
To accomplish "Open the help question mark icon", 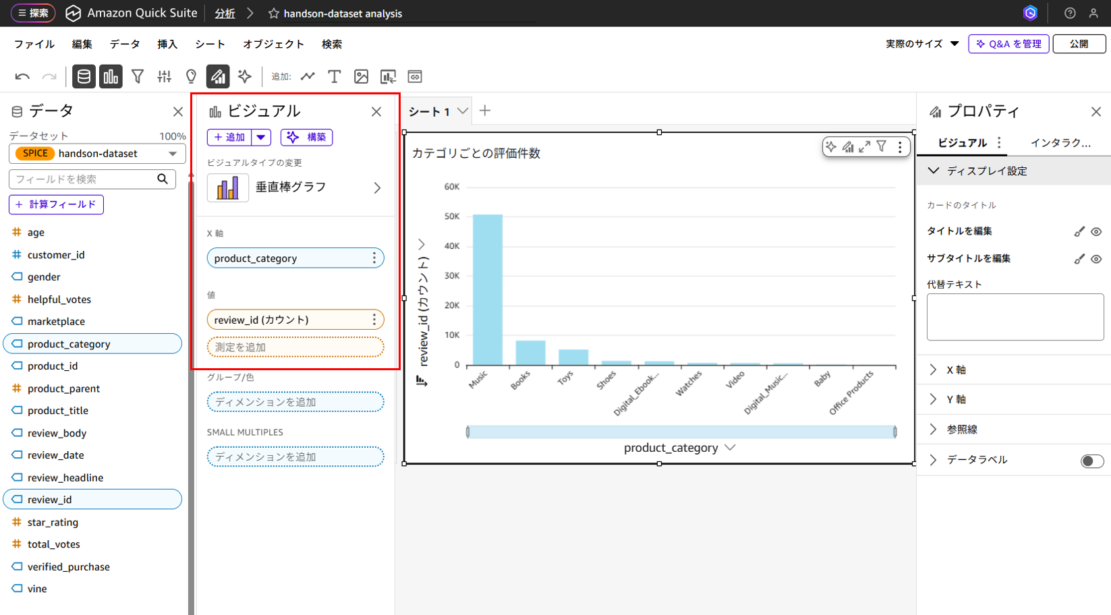I will [x=1070, y=13].
